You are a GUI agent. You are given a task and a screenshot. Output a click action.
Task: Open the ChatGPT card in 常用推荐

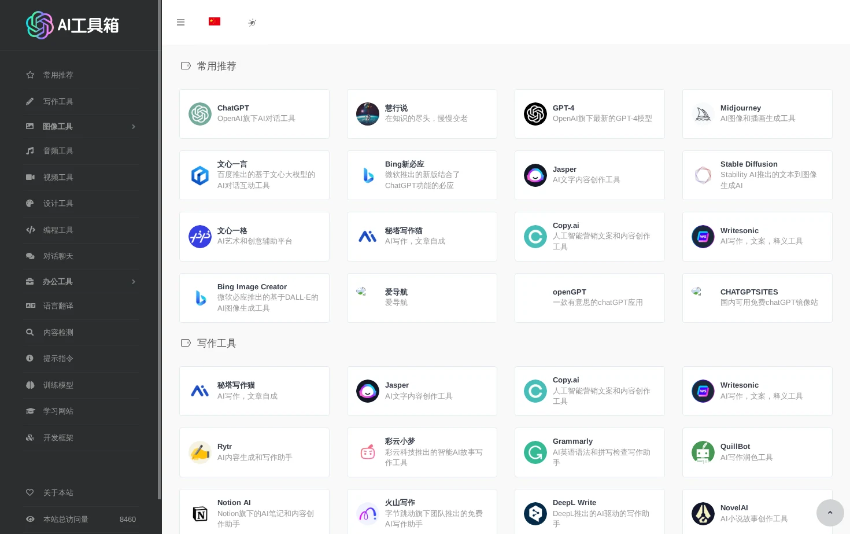(254, 114)
